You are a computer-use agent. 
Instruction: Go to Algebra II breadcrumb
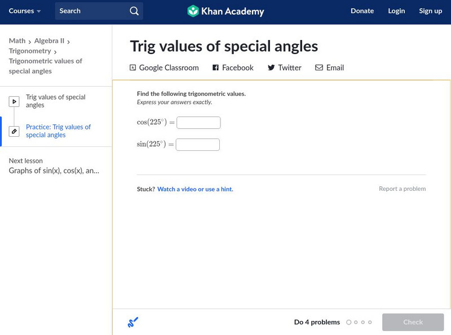(49, 41)
